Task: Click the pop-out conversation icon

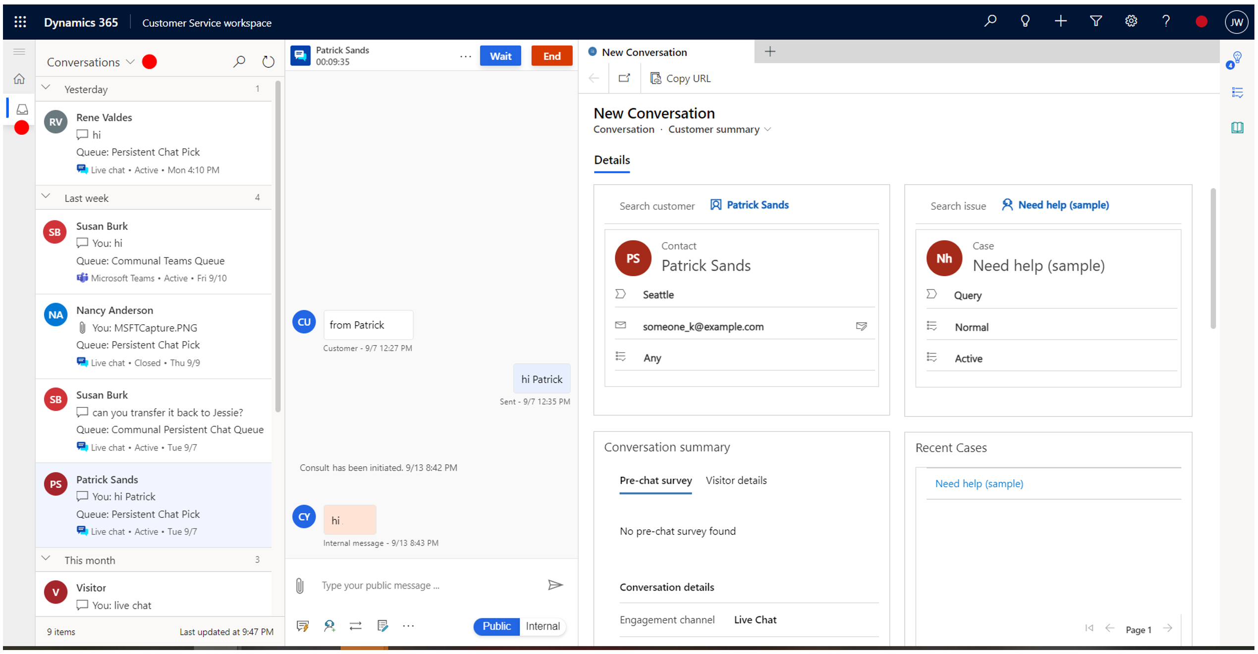Action: 625,78
